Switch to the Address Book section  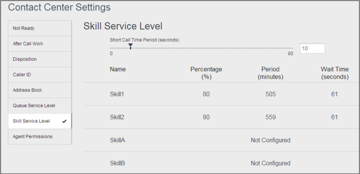40,90
